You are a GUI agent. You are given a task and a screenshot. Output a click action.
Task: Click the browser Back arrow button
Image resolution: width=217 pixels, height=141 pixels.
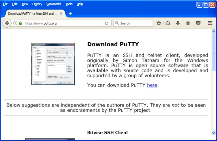point(7,23)
